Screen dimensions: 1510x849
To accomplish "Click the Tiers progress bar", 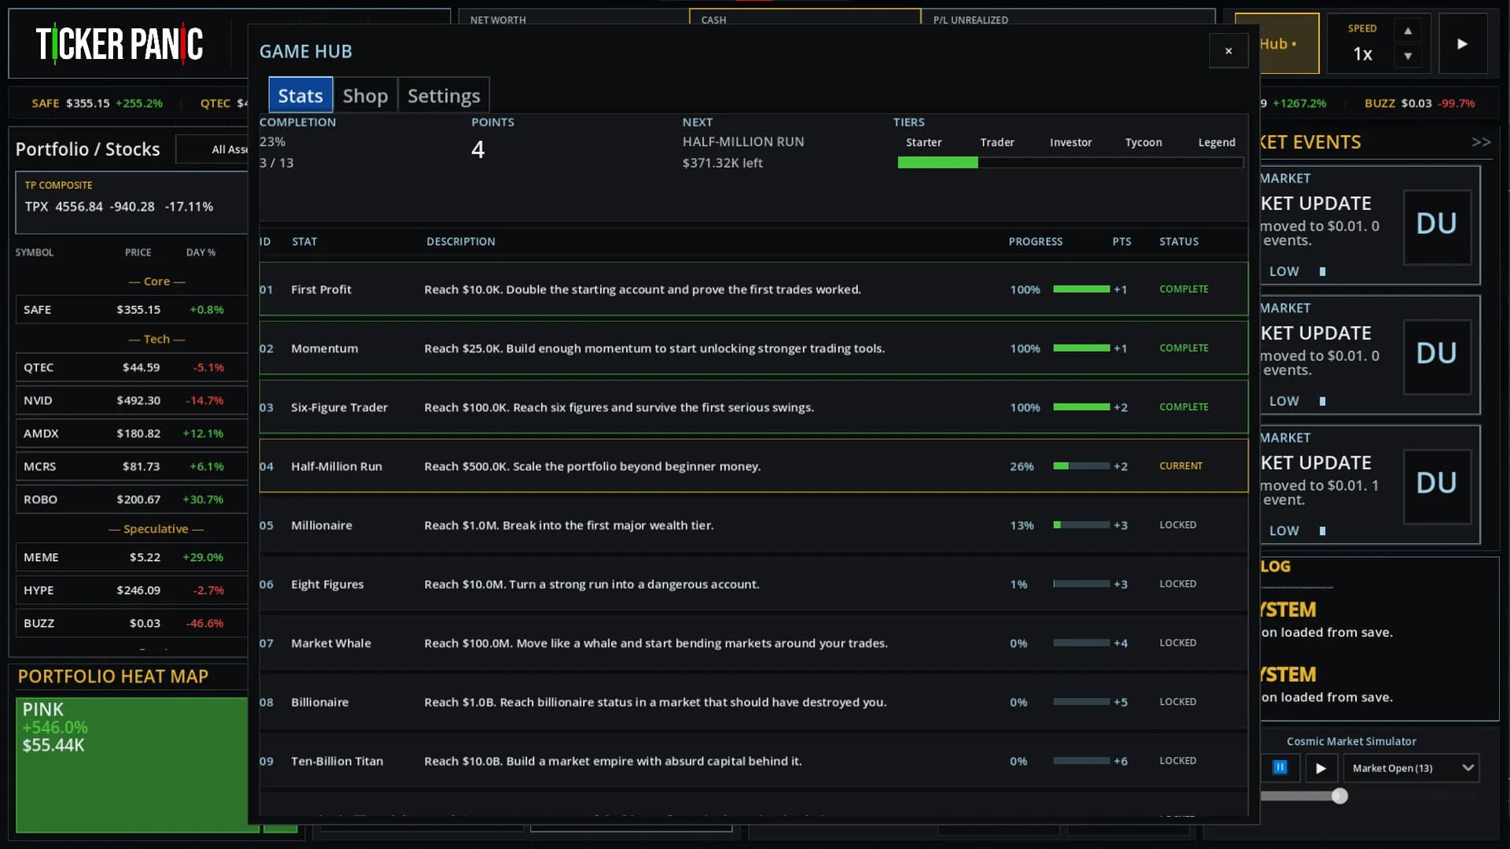I will click(x=1070, y=163).
